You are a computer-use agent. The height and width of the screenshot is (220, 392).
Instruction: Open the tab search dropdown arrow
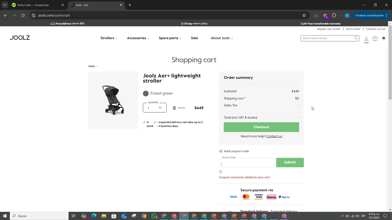(5, 5)
